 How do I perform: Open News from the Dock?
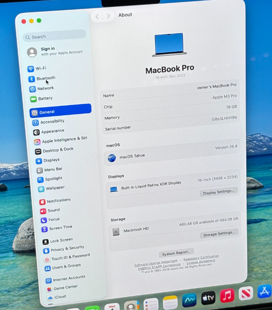(246, 293)
